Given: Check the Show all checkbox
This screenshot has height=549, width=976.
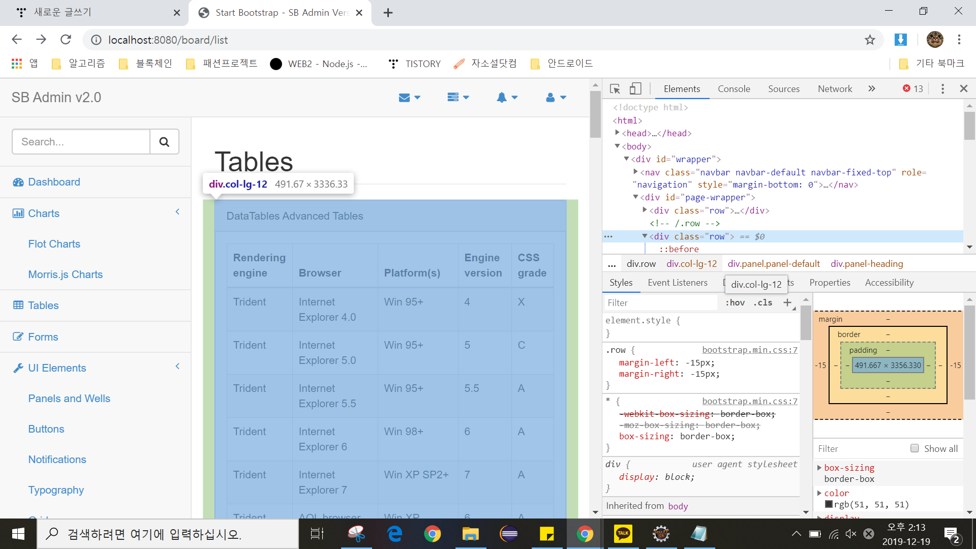Looking at the screenshot, I should [914, 448].
